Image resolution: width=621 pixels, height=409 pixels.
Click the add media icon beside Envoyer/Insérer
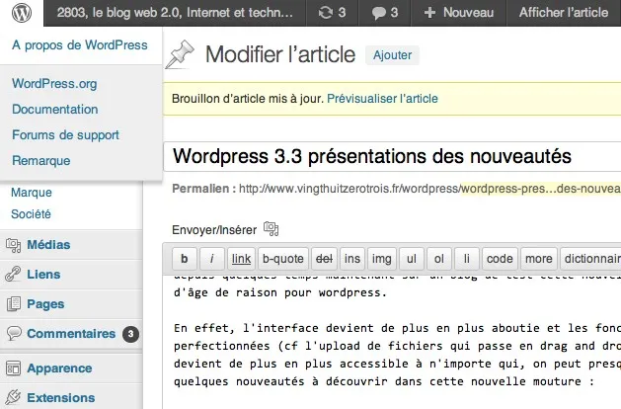272,229
